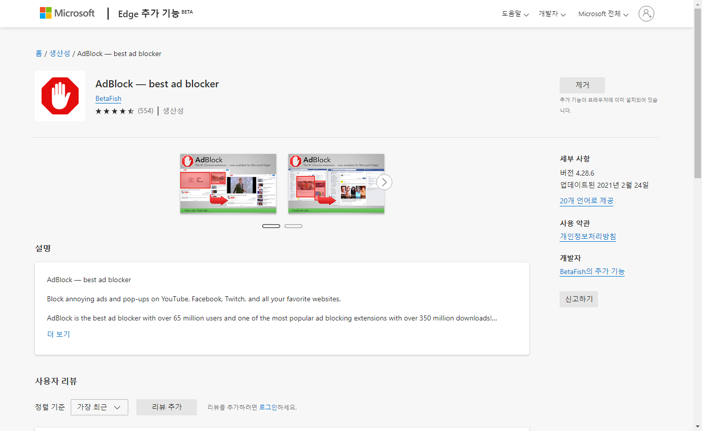Open the user account sign-in icon
This screenshot has width=702, height=431.
coord(646,14)
